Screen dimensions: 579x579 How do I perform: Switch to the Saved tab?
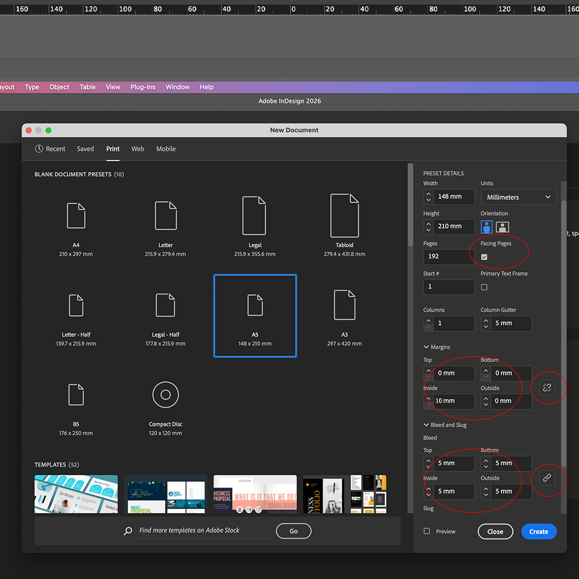85,149
